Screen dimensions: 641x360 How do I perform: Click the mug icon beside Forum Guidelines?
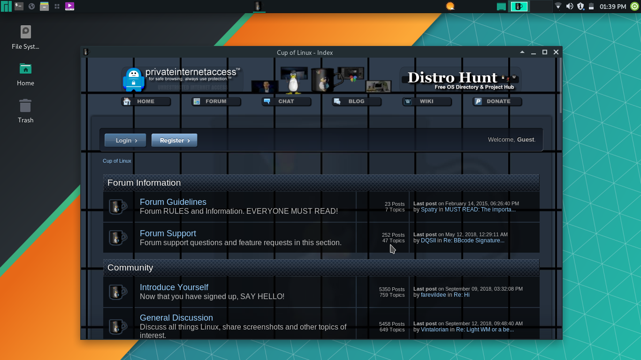click(118, 206)
